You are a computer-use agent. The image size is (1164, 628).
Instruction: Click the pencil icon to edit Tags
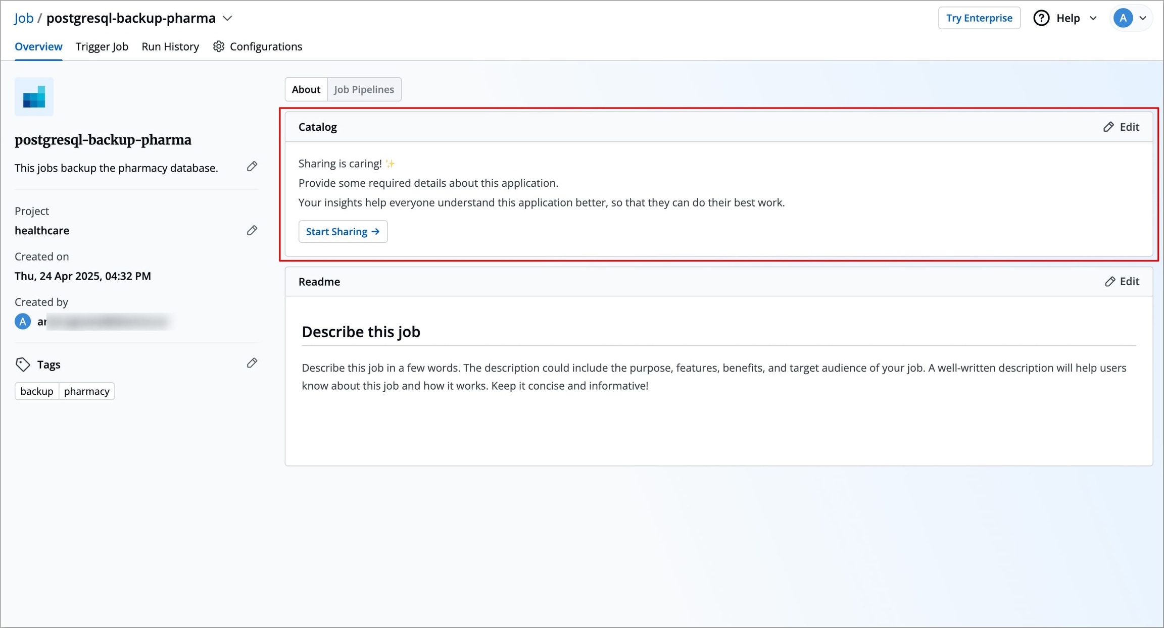(252, 363)
